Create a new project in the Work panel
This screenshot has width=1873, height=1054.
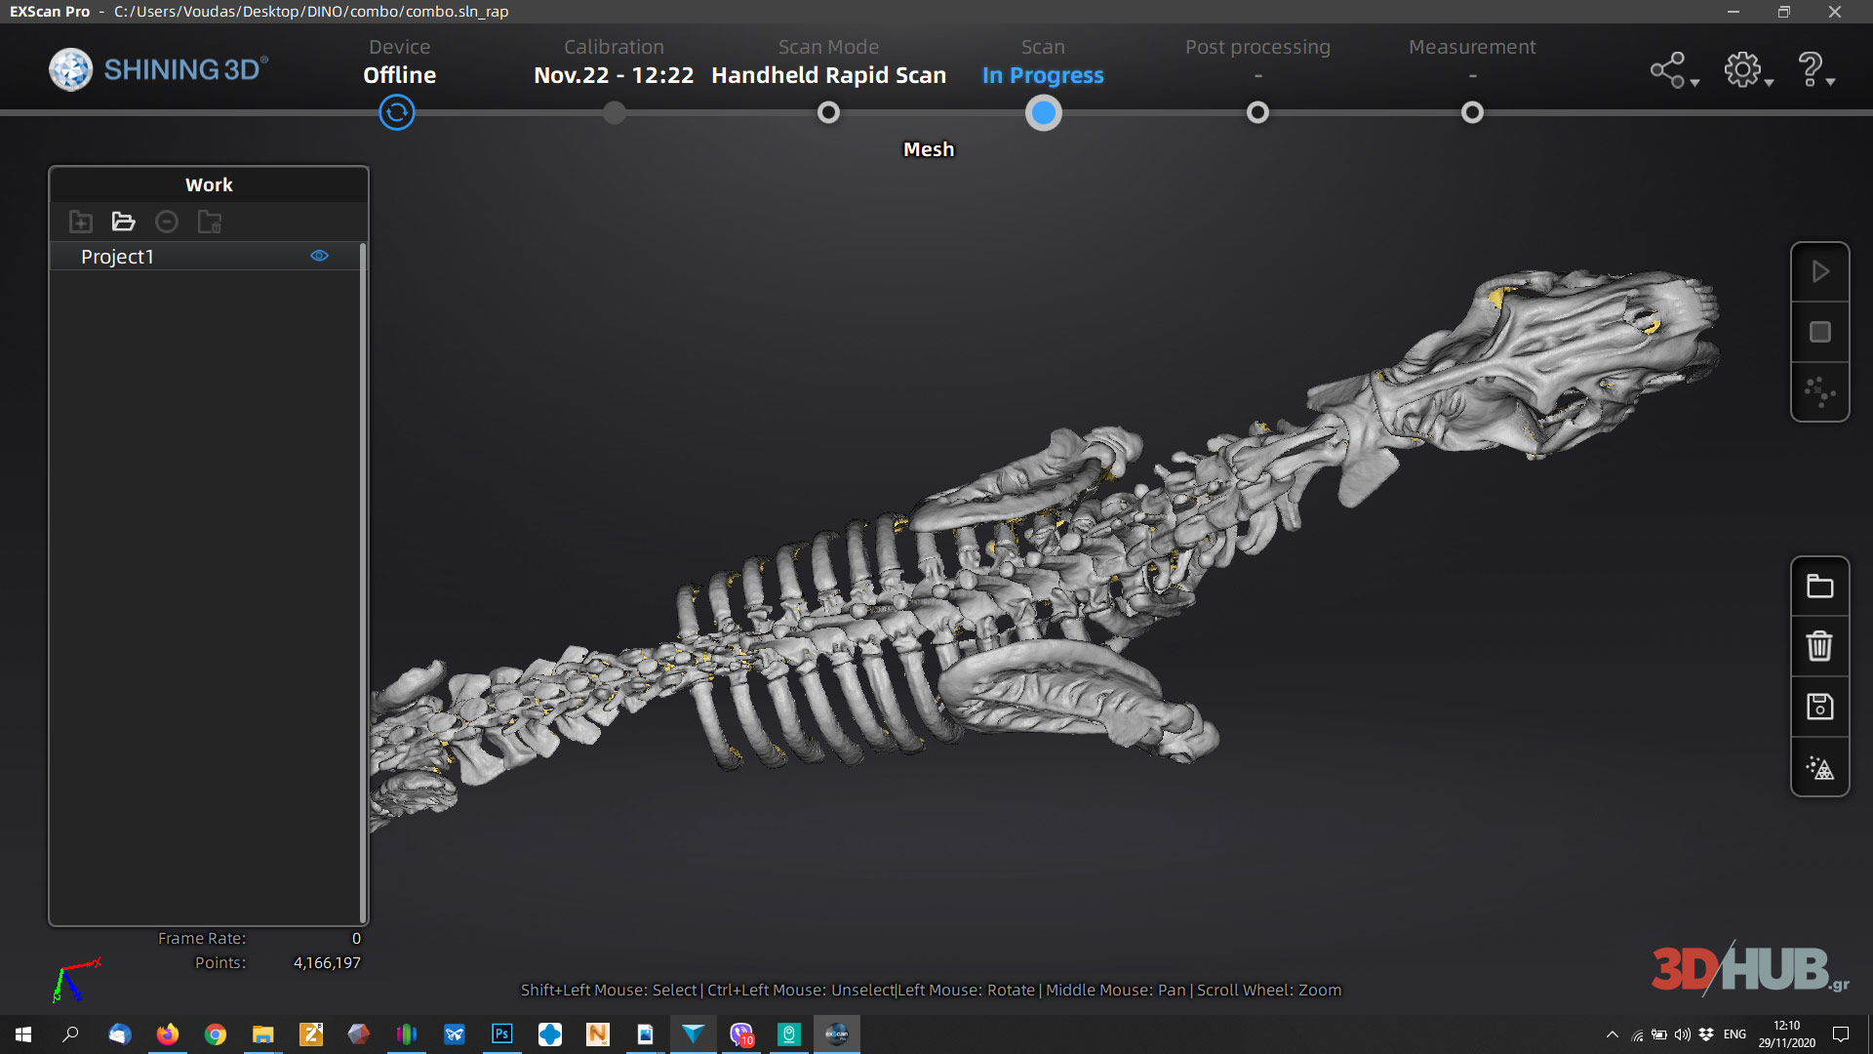click(80, 222)
